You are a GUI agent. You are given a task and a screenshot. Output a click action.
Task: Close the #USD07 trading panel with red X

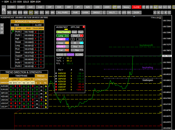[x=84, y=27]
